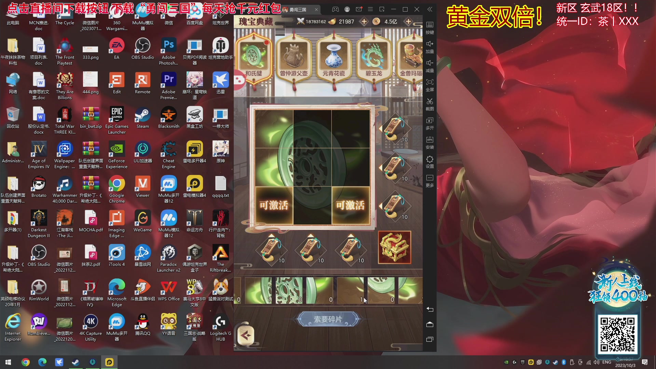Open the 回收站 recycle bin
This screenshot has width=656, height=369.
(13, 118)
